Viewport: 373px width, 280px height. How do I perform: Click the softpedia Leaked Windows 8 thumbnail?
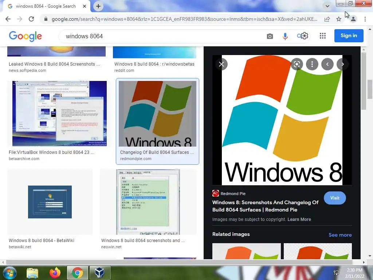56,51
